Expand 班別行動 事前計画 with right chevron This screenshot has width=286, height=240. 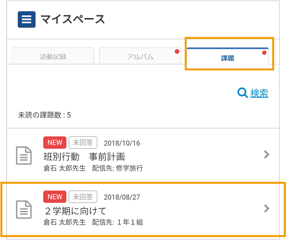(x=267, y=154)
